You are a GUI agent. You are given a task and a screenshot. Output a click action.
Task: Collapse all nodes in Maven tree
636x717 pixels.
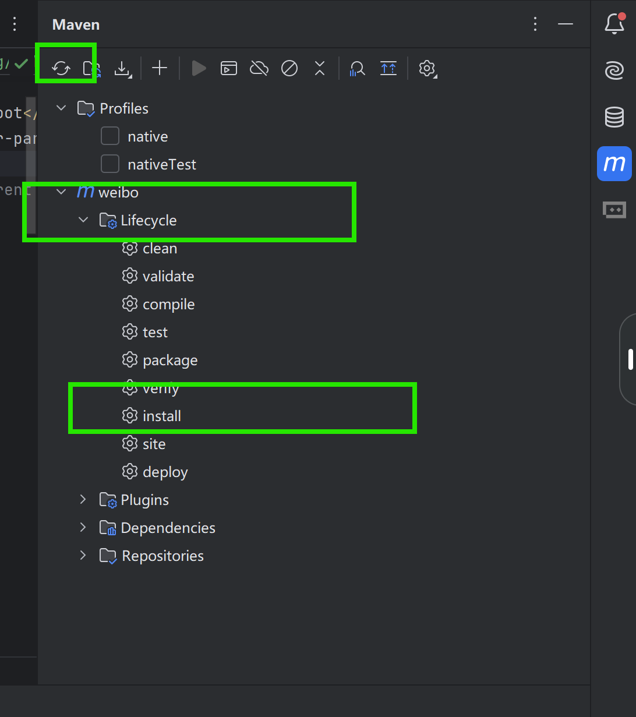point(320,68)
